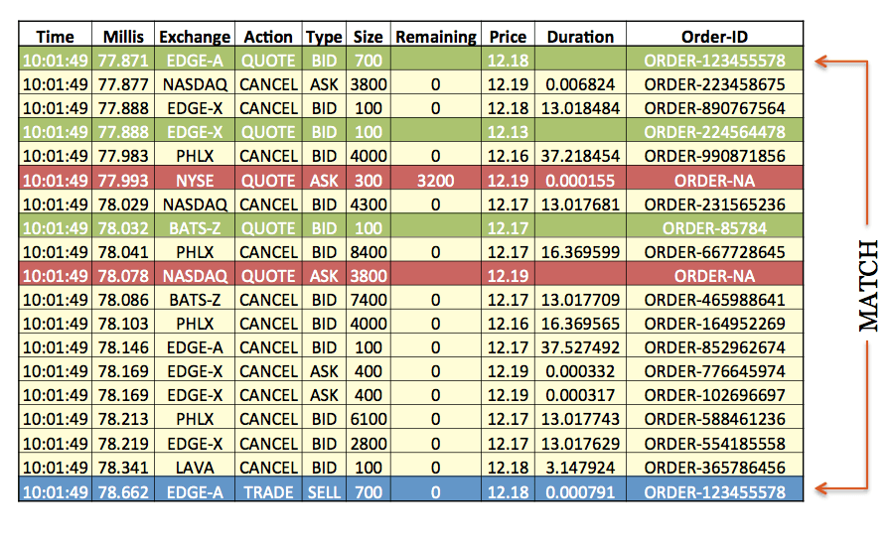Click Millis value 78.029
890x546 pixels.
tap(123, 205)
